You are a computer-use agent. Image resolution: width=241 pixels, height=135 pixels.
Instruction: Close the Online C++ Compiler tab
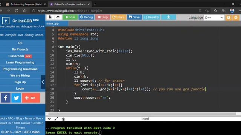point(89,4)
